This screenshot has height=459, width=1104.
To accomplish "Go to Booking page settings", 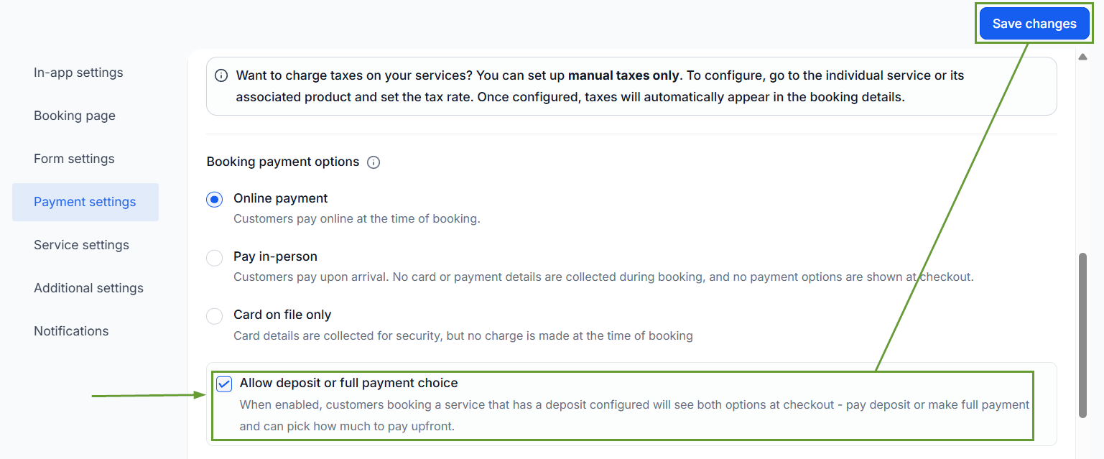I will [x=75, y=116].
